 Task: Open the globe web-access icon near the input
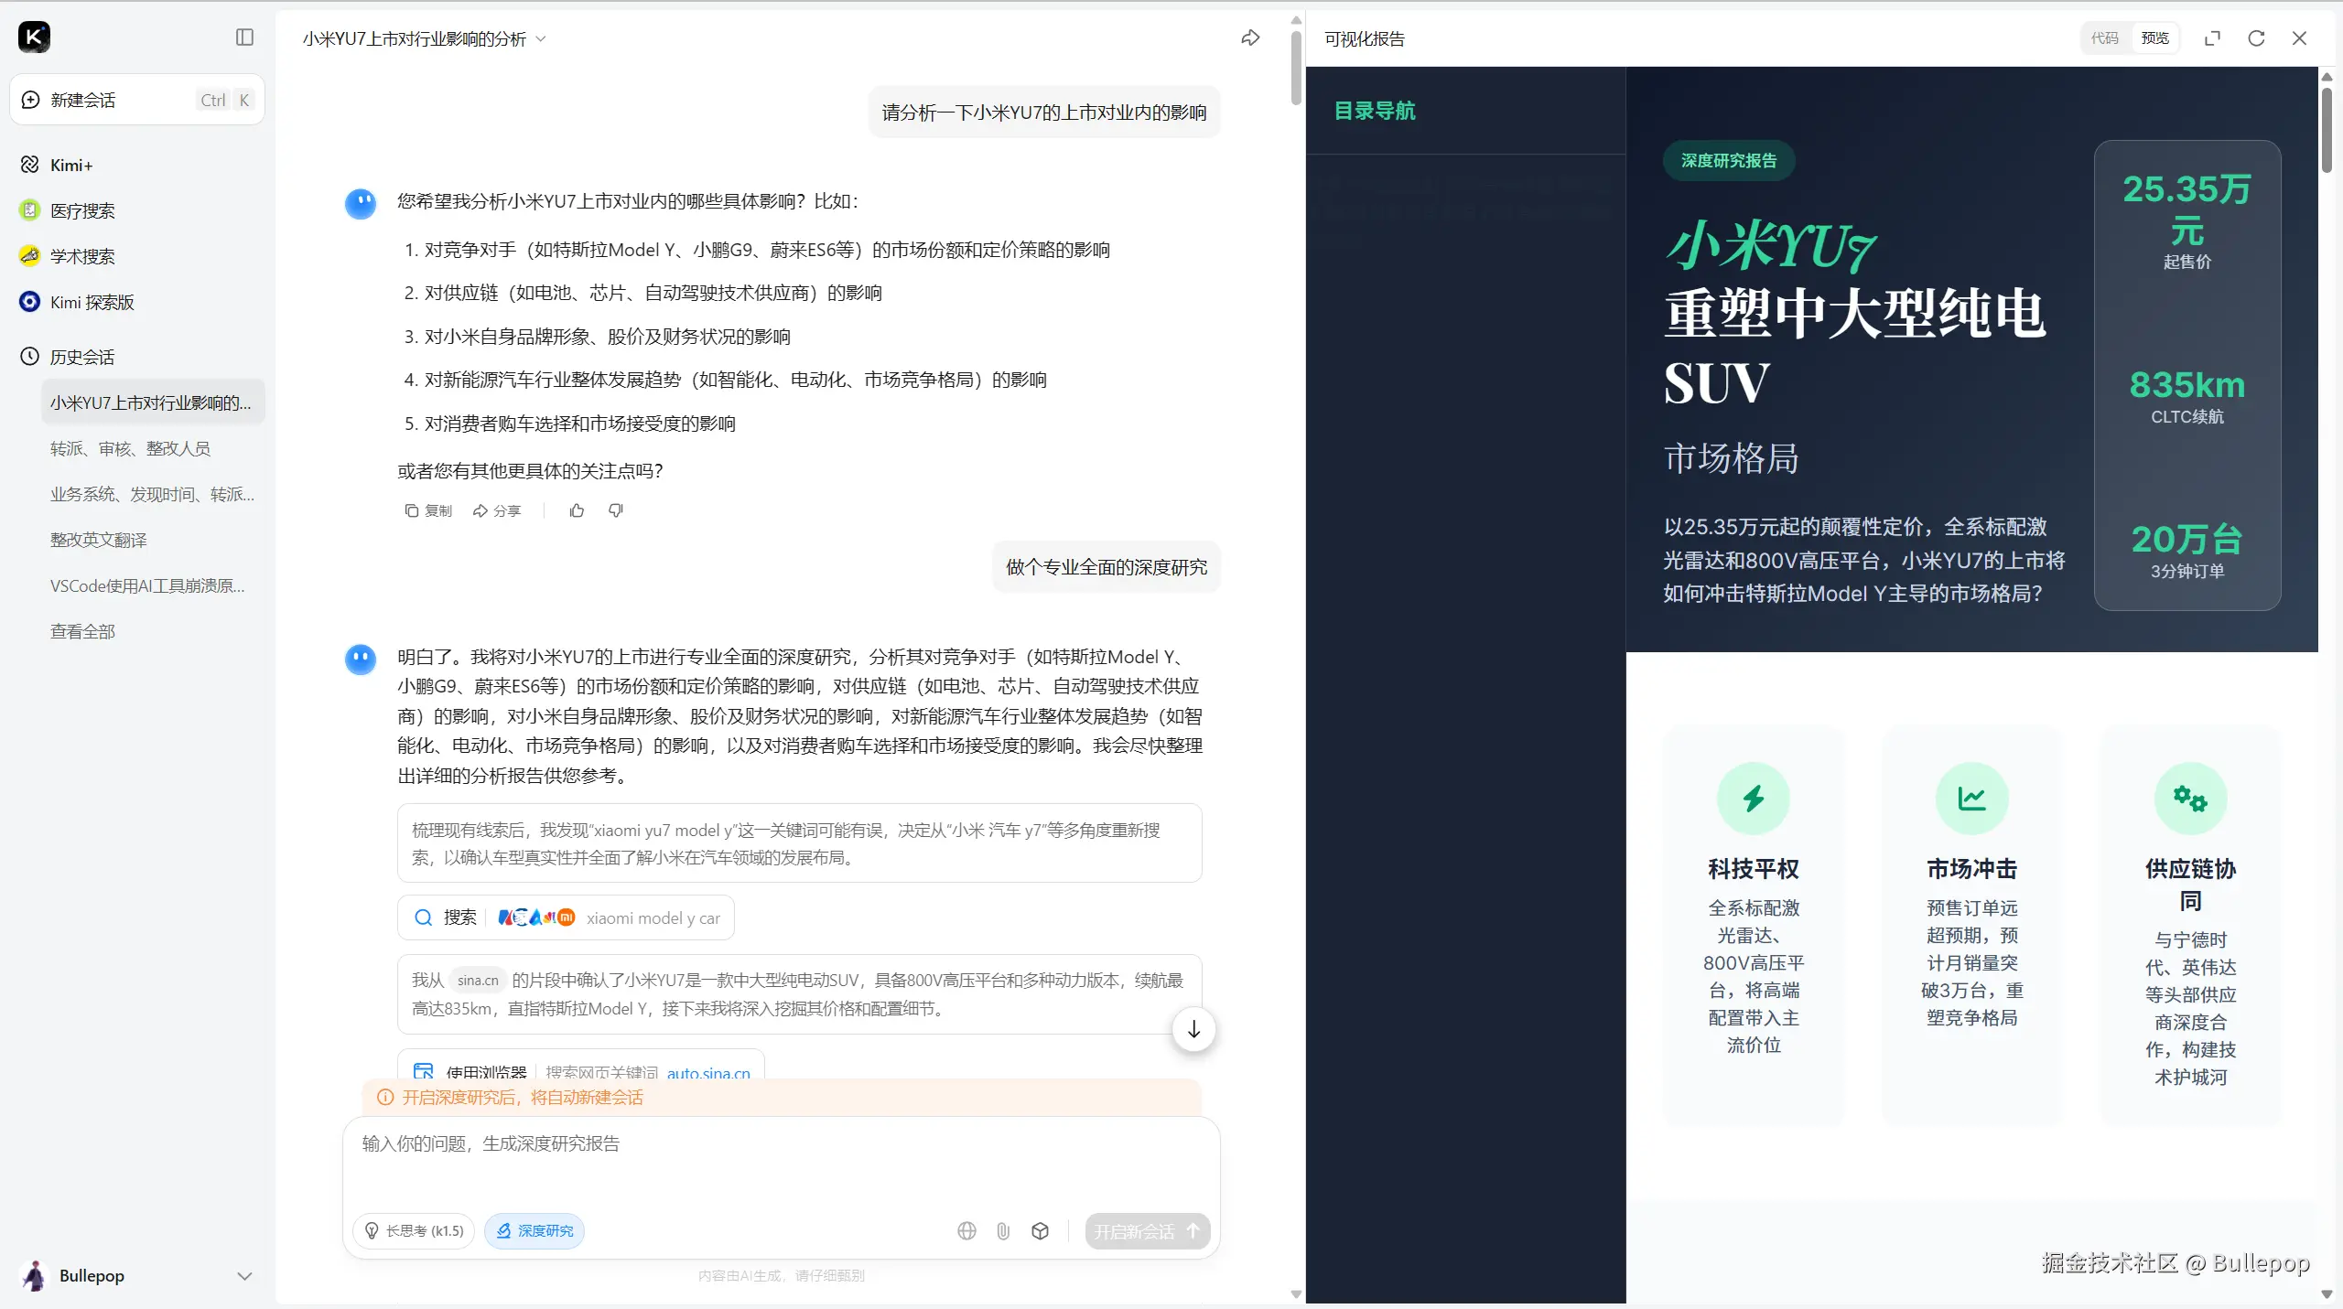tap(966, 1231)
